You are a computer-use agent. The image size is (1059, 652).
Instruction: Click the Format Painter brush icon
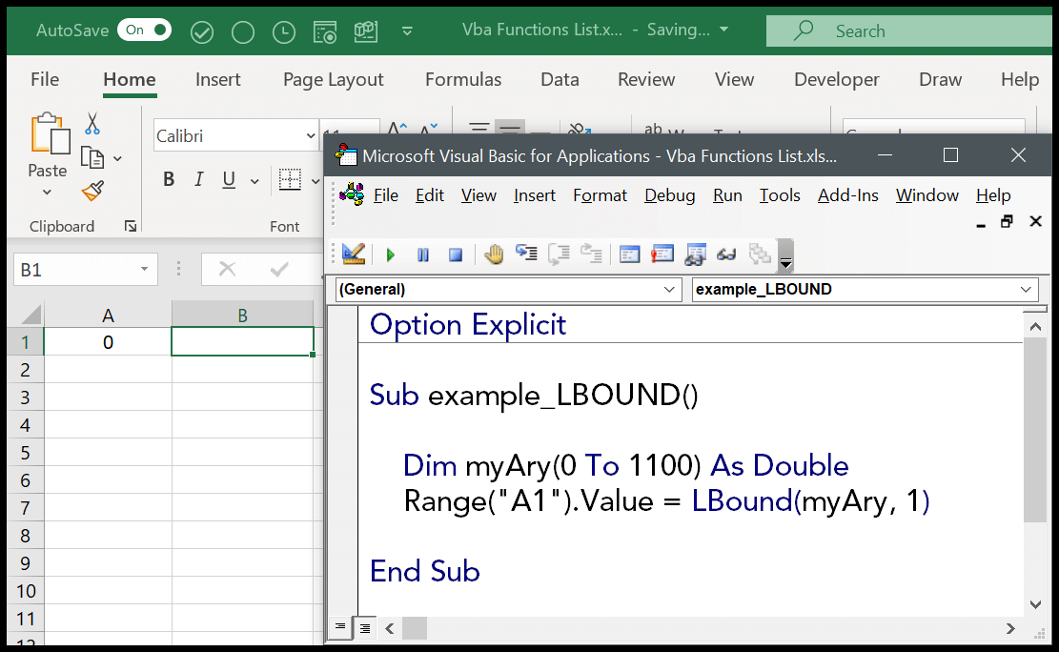click(92, 192)
